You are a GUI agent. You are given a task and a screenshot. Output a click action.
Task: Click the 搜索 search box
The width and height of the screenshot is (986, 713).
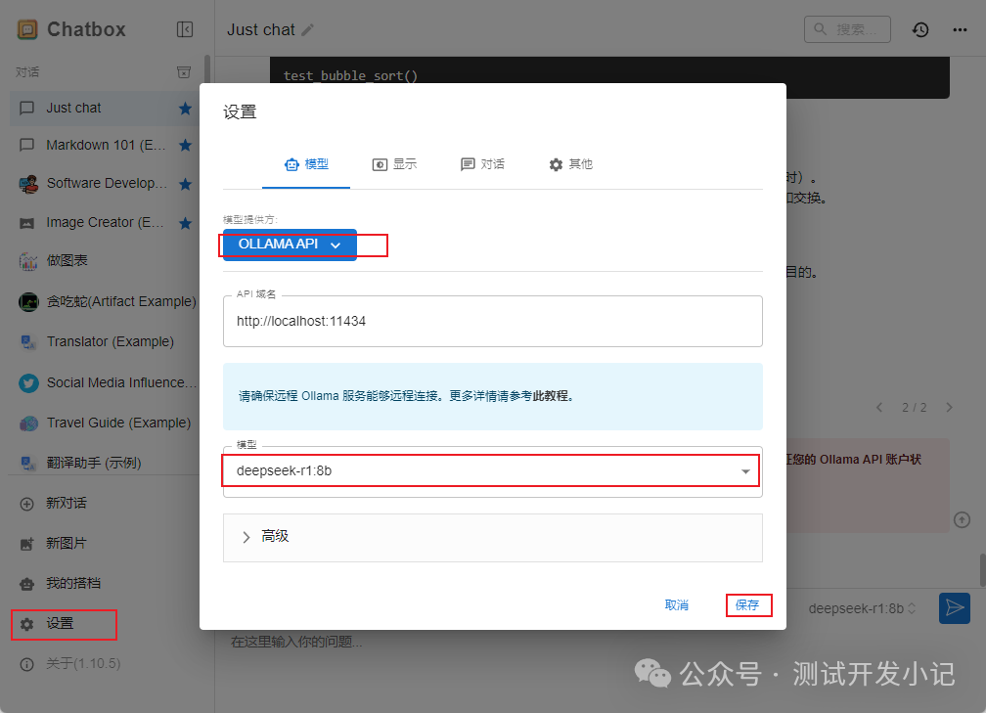pyautogui.click(x=848, y=29)
